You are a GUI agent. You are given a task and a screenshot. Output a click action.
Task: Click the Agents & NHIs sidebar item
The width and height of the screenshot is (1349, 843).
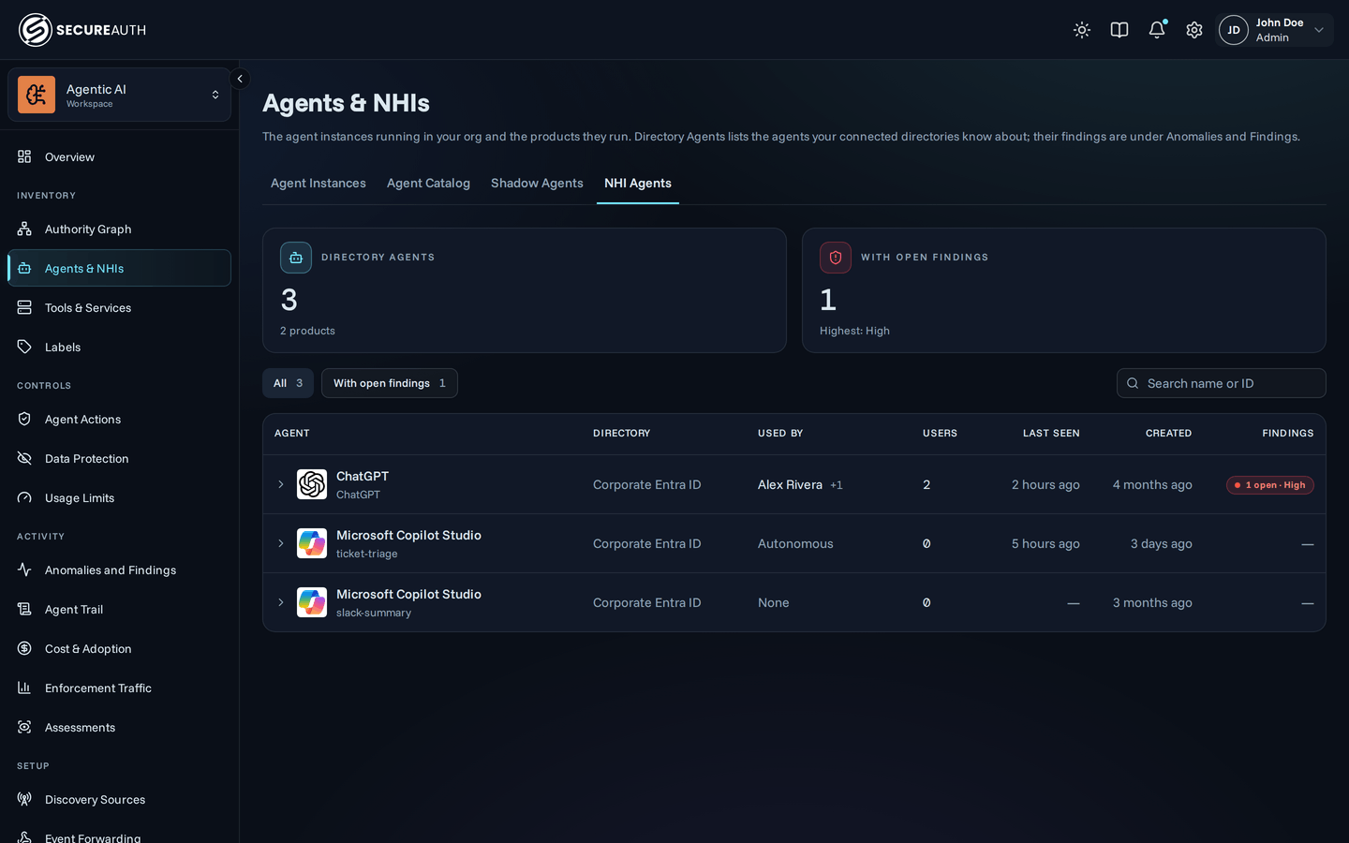point(119,268)
